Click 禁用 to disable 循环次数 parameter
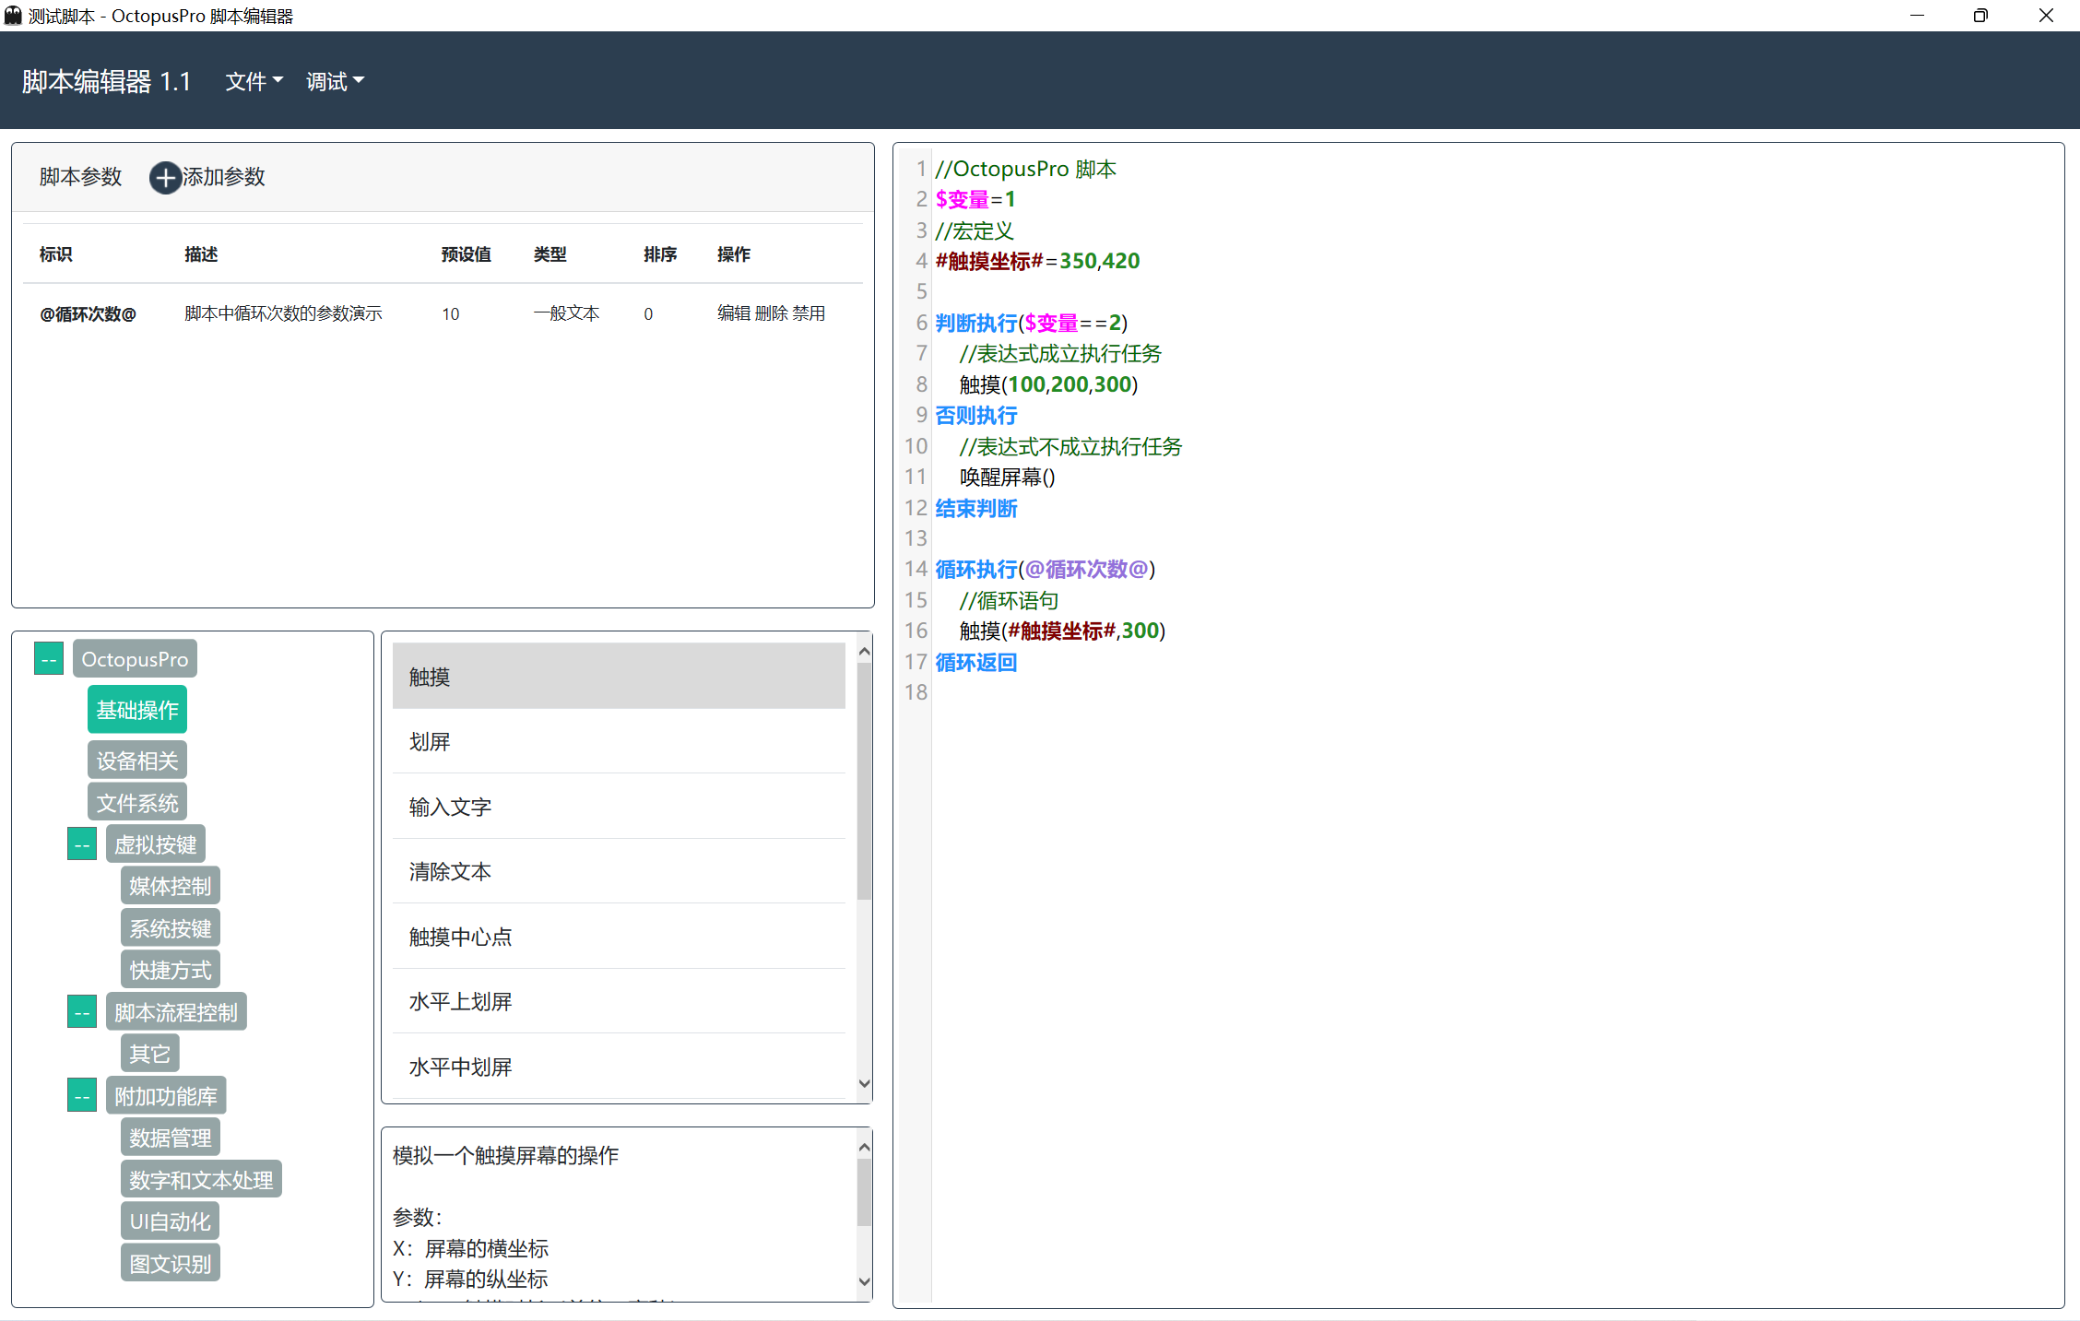The width and height of the screenshot is (2080, 1321). click(809, 313)
